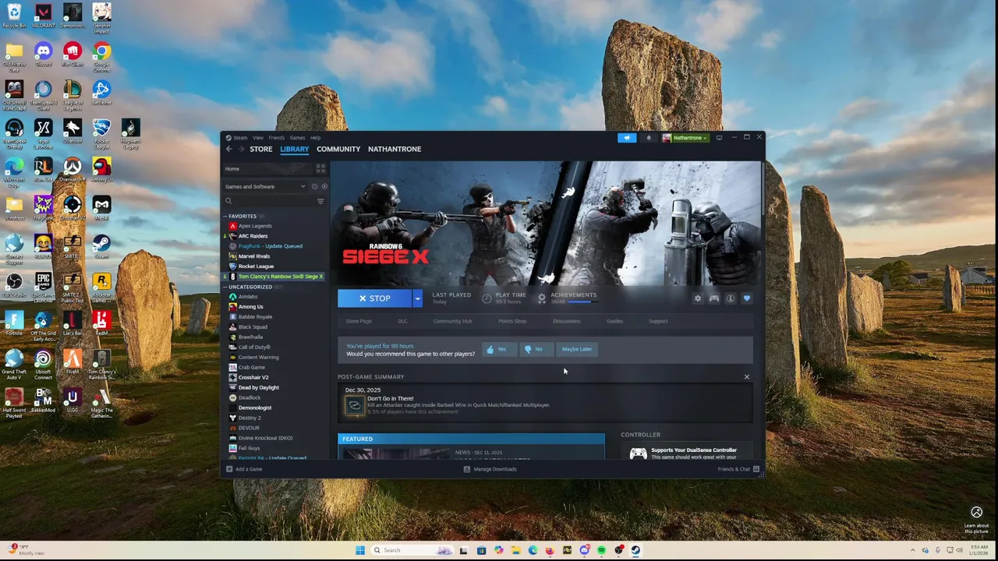
Task: Select Dead by Daylight in library
Action: tap(258, 387)
